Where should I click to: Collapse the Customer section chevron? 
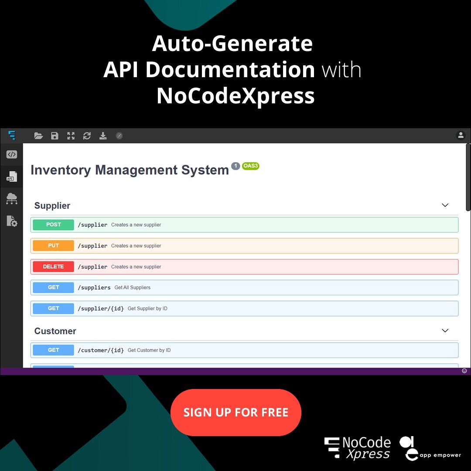click(x=445, y=331)
